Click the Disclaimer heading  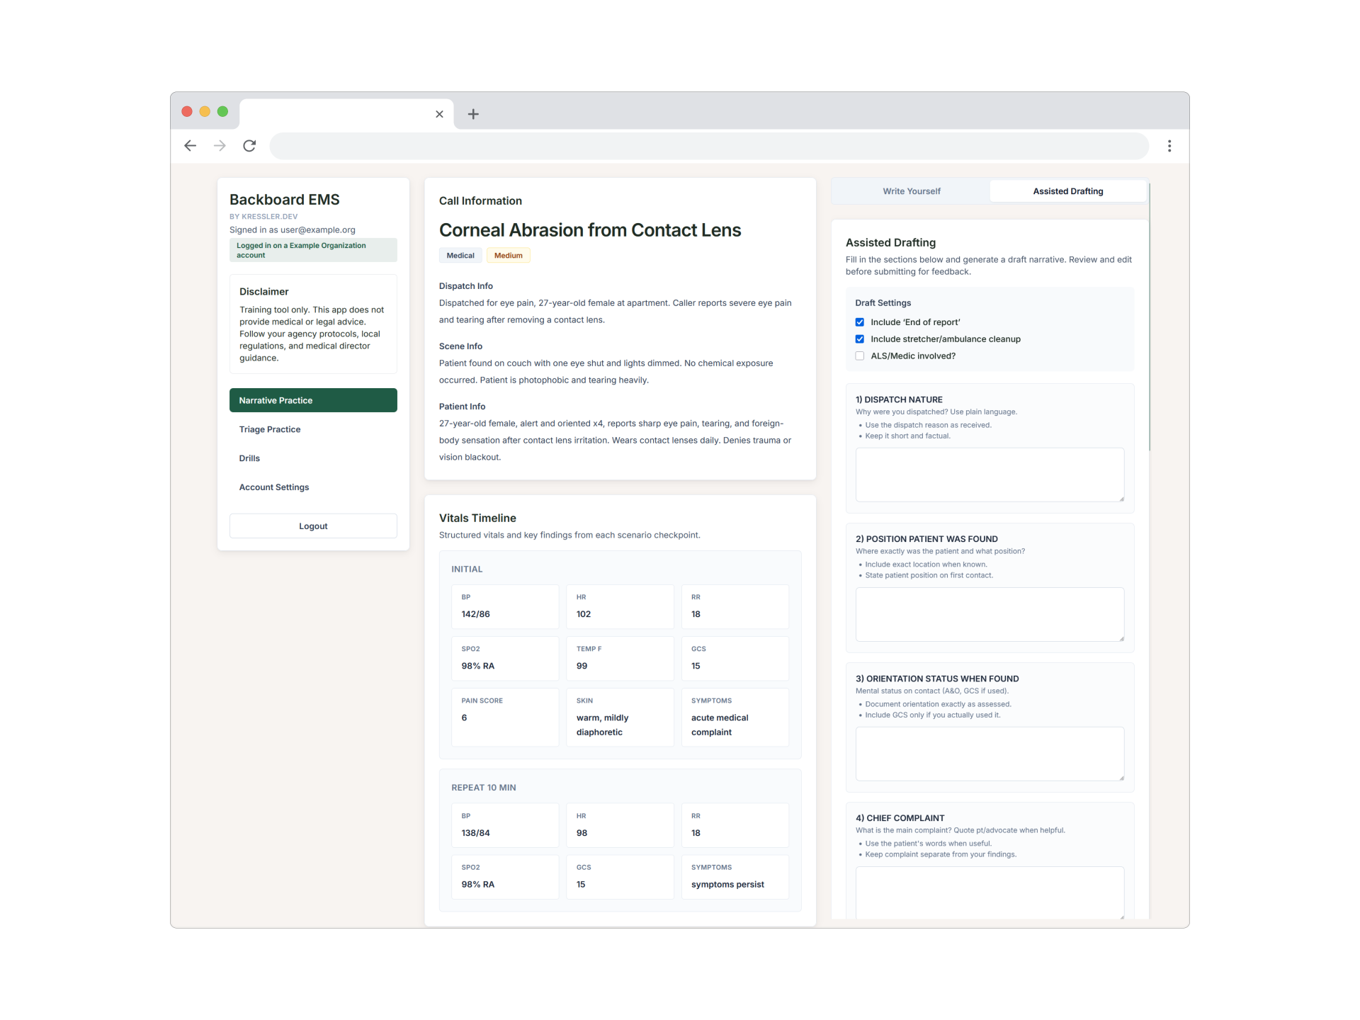coord(264,292)
